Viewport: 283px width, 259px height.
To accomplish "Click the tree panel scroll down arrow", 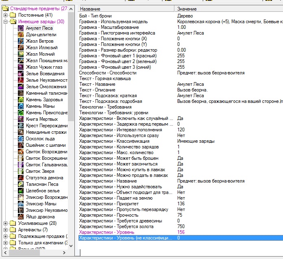I will tap(71, 246).
